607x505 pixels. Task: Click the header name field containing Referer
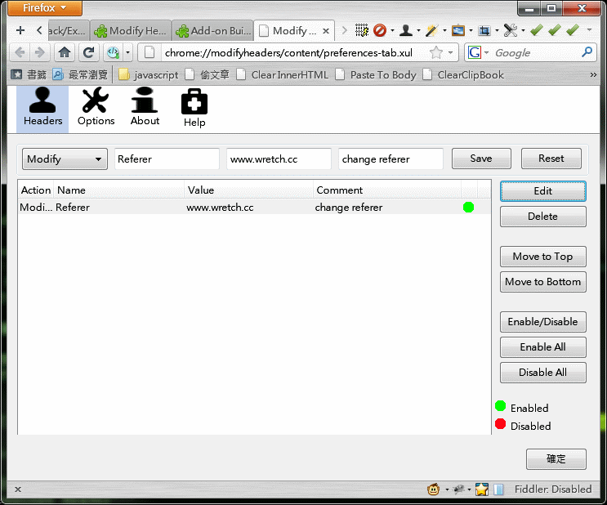pos(167,159)
